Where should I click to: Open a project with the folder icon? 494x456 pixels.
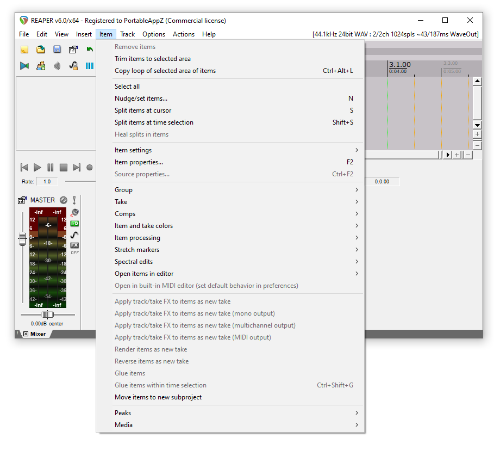coord(41,50)
